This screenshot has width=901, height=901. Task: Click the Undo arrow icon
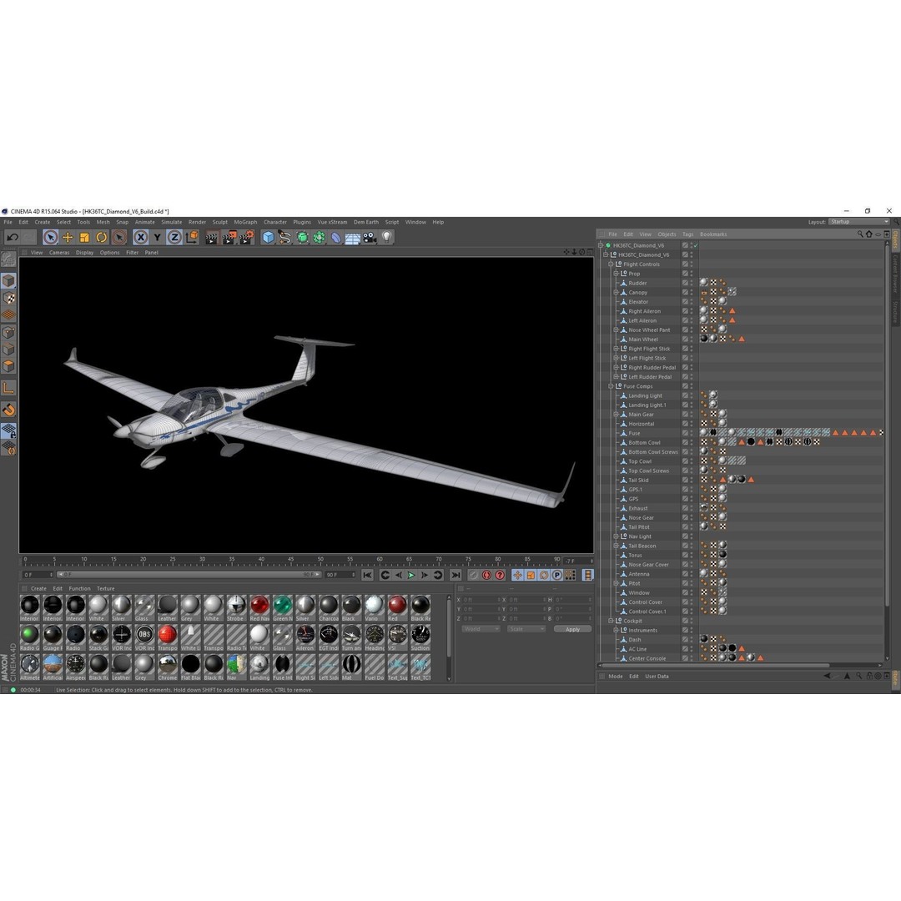coord(13,237)
